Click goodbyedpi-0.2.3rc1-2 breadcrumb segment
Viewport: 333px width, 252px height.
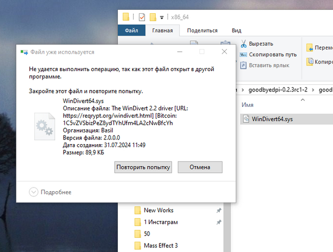click(278, 89)
